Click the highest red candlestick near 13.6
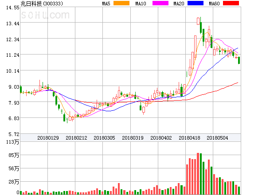This screenshot has height=195, width=266. coord(198,21)
